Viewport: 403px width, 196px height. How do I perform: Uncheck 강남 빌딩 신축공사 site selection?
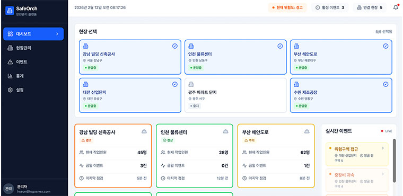175,46
